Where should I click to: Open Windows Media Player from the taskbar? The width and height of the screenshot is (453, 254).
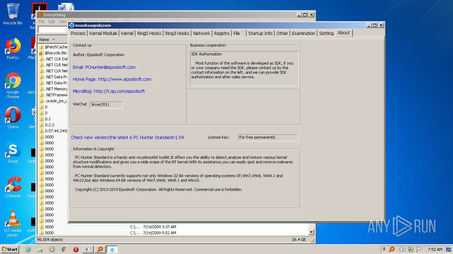coord(52,249)
